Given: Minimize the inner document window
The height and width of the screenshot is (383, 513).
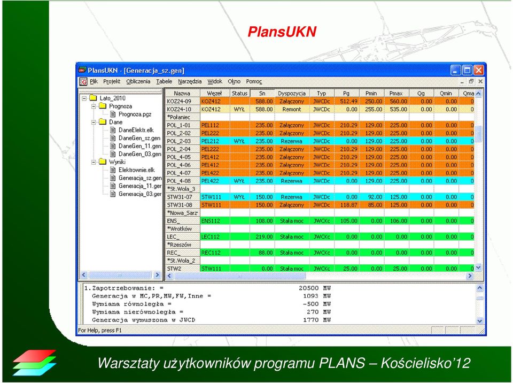Looking at the screenshot, I should pyautogui.click(x=462, y=81).
